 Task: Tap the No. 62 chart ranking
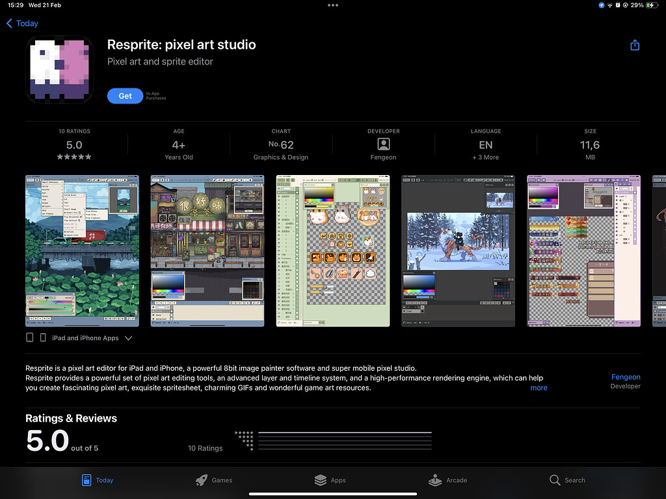[x=281, y=145]
